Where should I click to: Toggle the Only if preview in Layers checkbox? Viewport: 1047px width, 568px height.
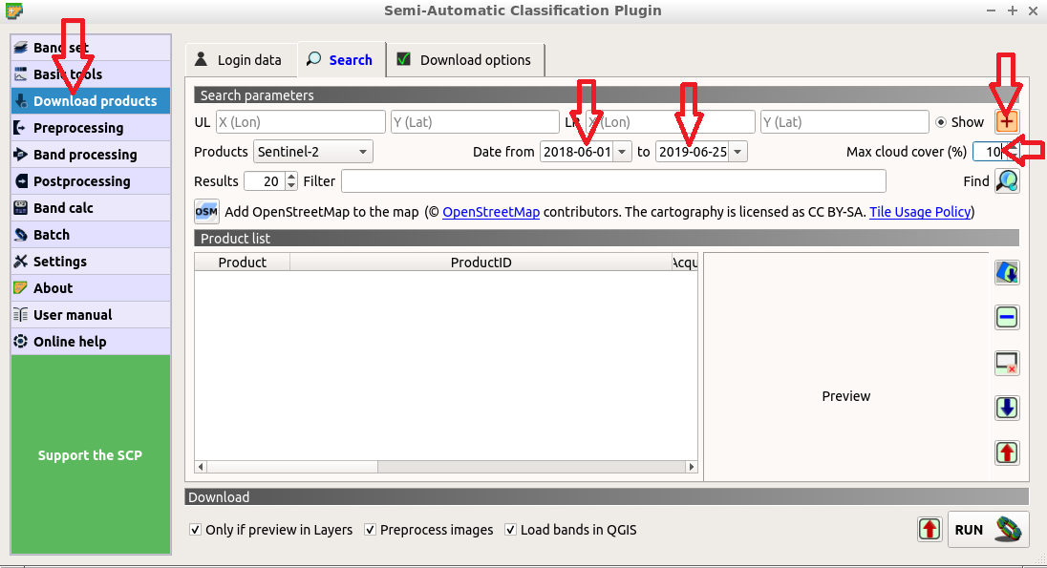tap(196, 530)
